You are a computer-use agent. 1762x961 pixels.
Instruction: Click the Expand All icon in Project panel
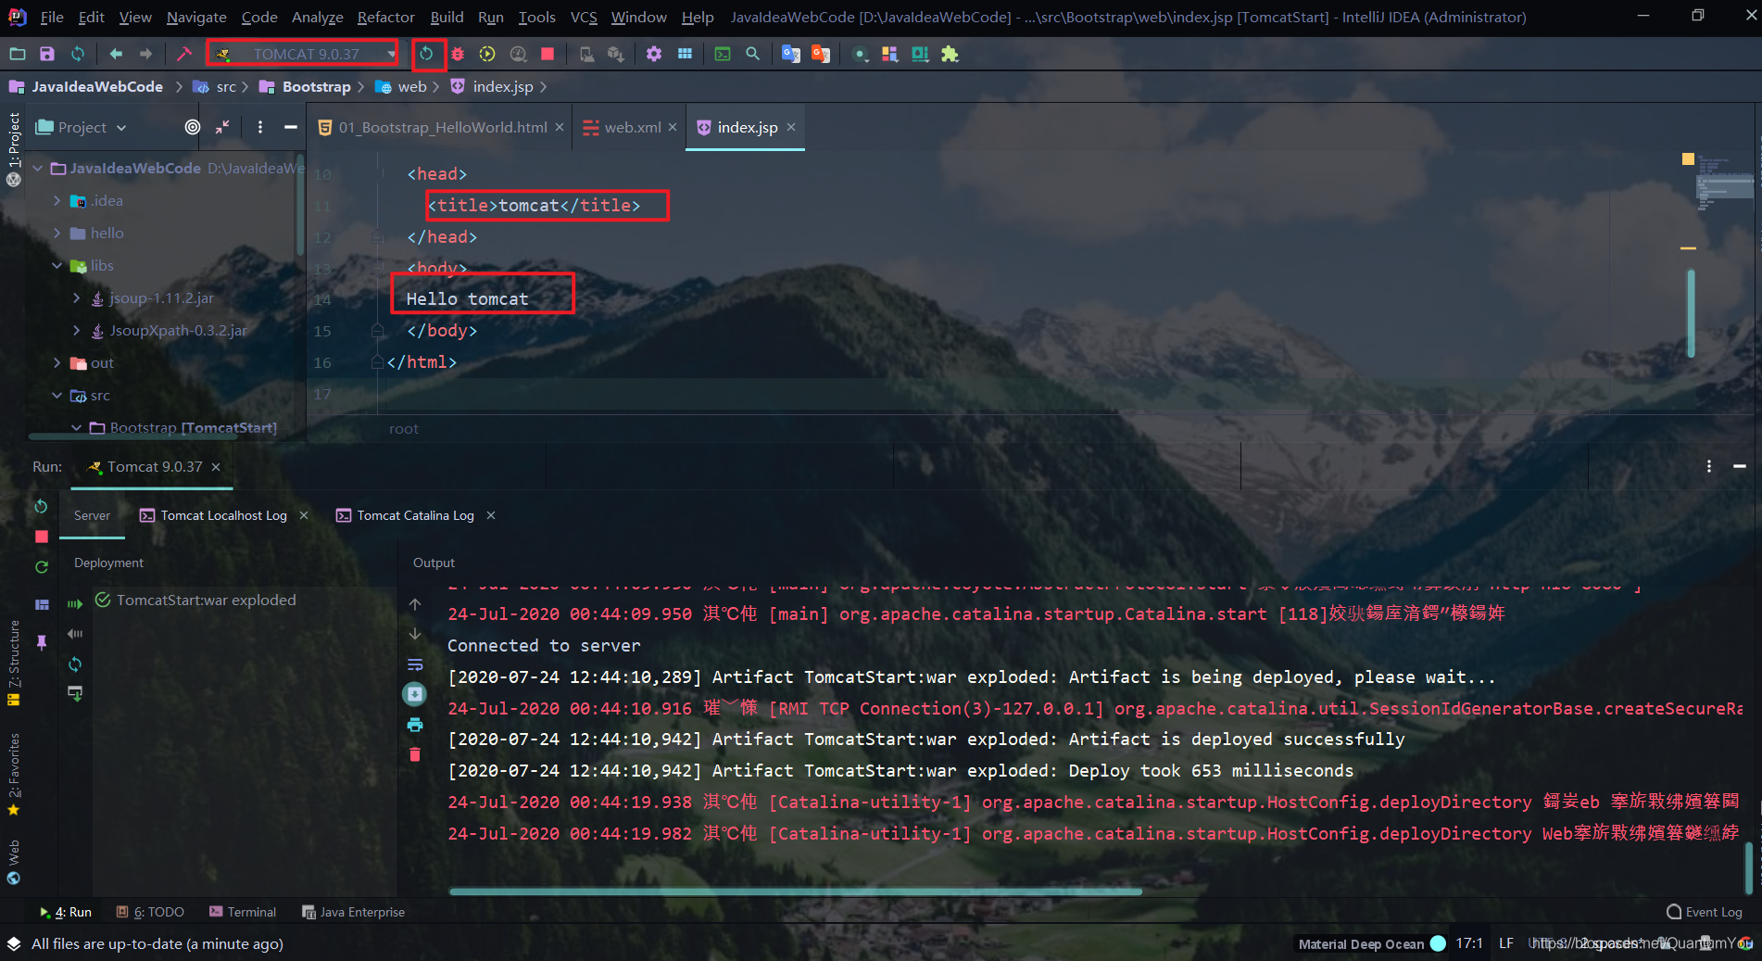coord(222,127)
